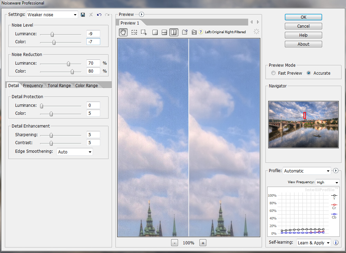Click the Noise Reduction Luminance slider handle
The height and width of the screenshot is (253, 346).
[68, 64]
